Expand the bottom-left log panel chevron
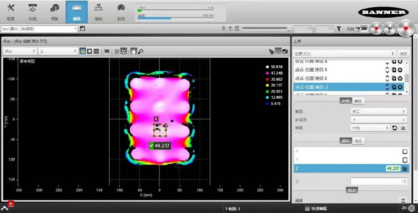Viewport: 418px width, 213px height. pos(5,208)
